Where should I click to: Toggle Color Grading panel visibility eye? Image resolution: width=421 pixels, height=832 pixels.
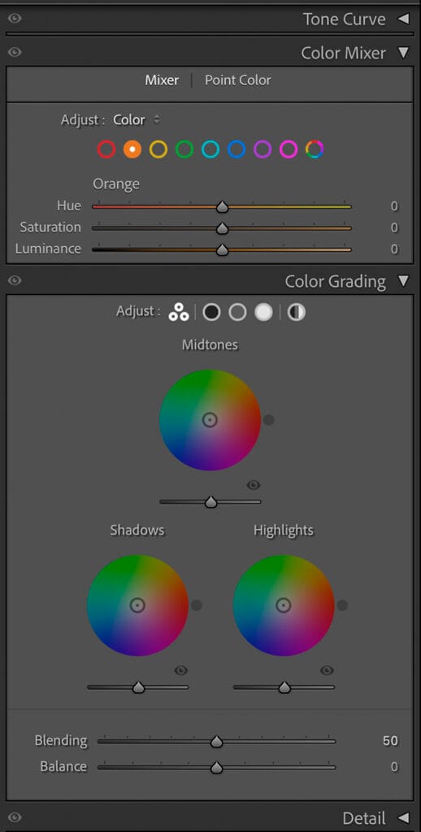[x=15, y=280]
